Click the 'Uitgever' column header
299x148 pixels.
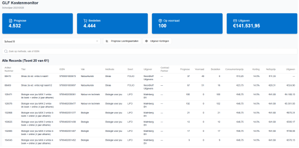coord(148,69)
